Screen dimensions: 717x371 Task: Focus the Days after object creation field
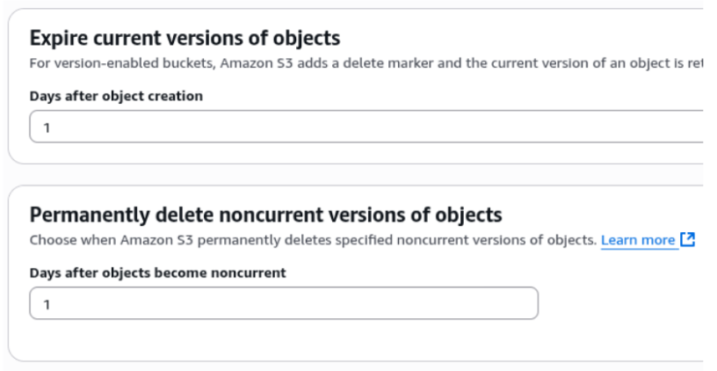(x=351, y=127)
